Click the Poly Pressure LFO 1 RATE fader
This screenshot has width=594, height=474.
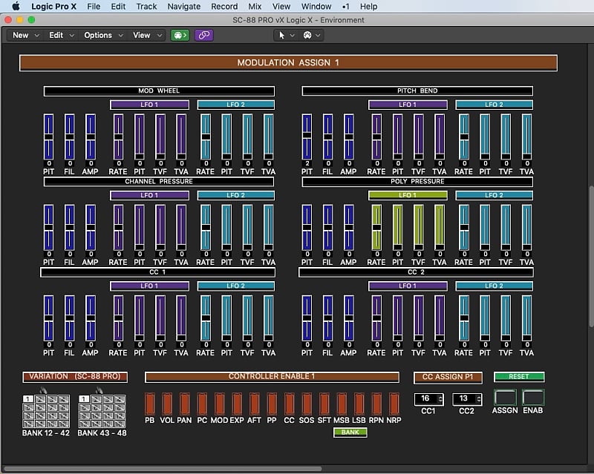[377, 228]
